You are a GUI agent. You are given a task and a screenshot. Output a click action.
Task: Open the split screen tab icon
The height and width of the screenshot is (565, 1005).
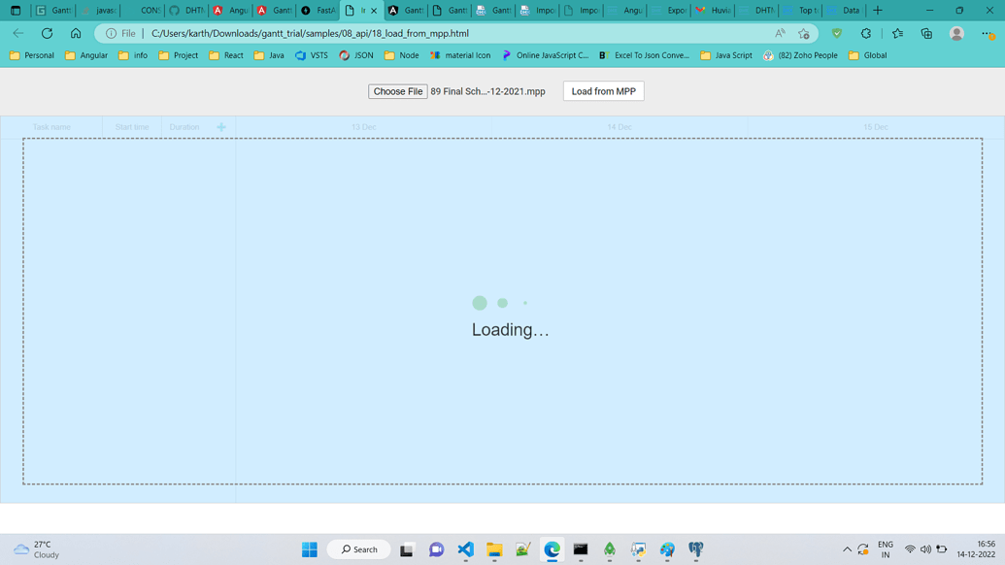point(925,32)
